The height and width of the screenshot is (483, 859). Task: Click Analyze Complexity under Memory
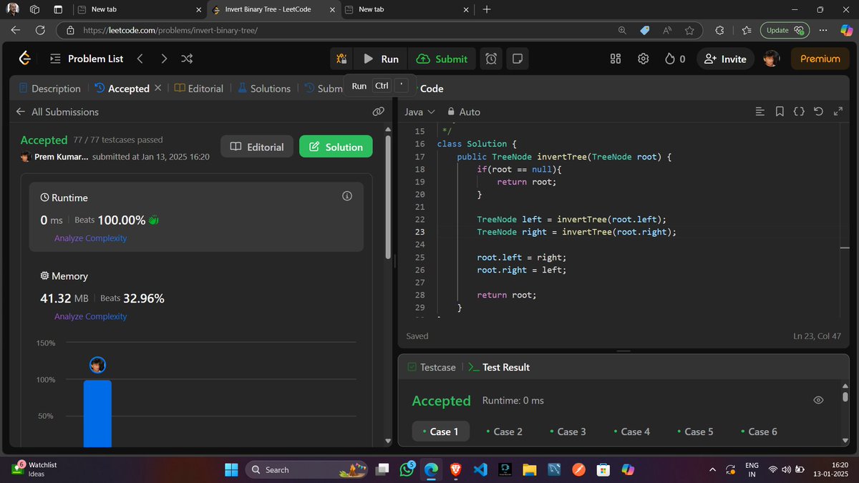tap(90, 316)
